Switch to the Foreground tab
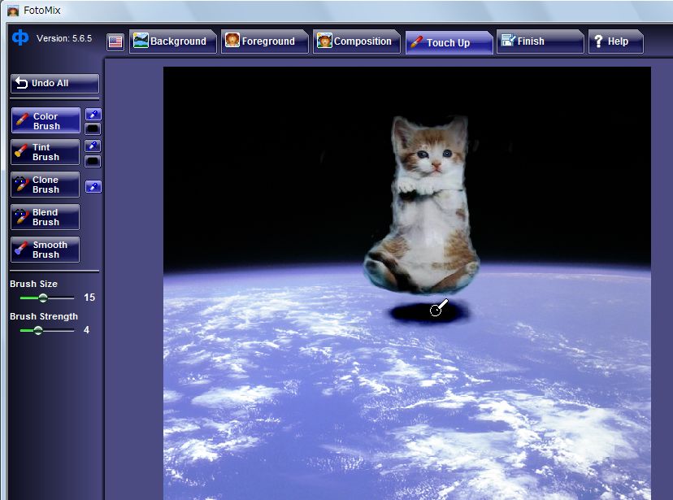 (x=264, y=41)
